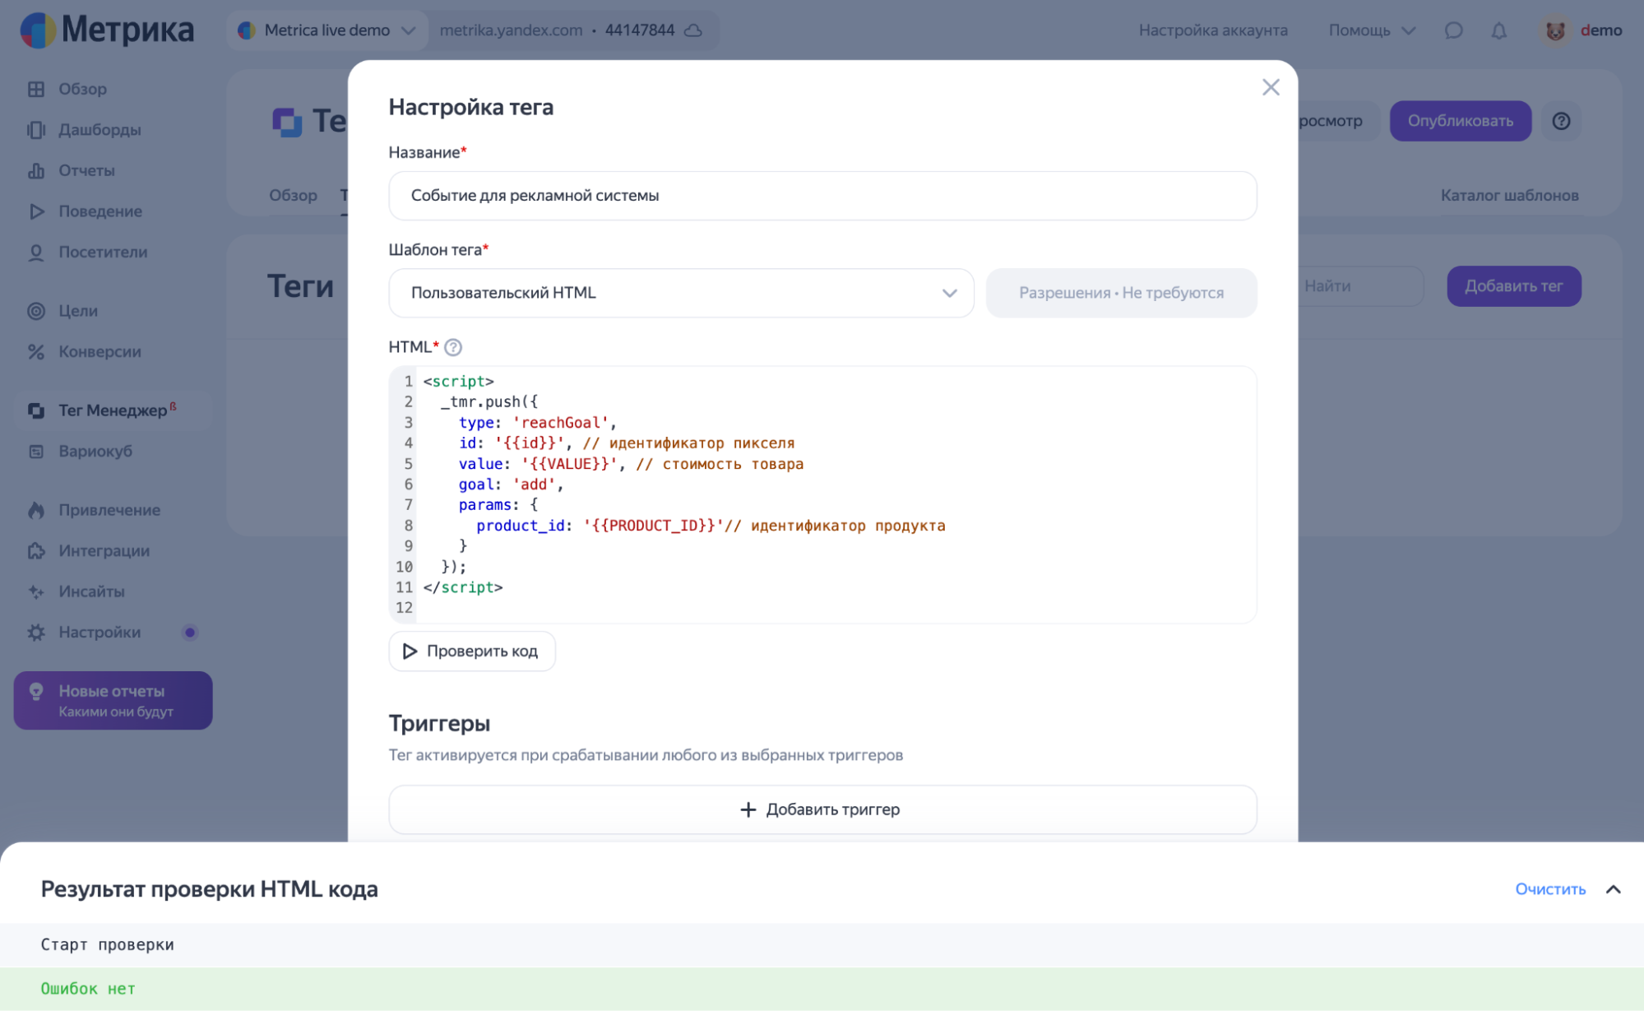The width and height of the screenshot is (1644, 1034).
Task: Collapse the HTML check results panel
Action: (x=1613, y=889)
